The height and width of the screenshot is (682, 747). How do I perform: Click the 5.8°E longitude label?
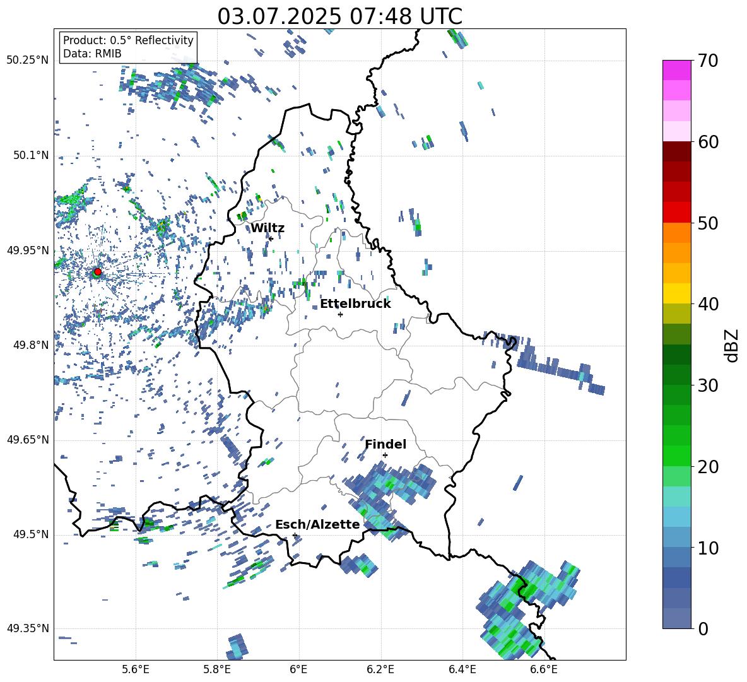(217, 669)
